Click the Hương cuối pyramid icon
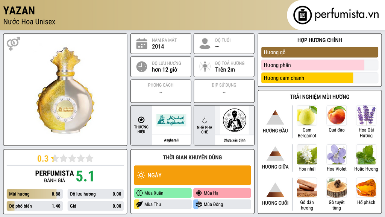Screen dimensions: 385x217 [275, 190]
